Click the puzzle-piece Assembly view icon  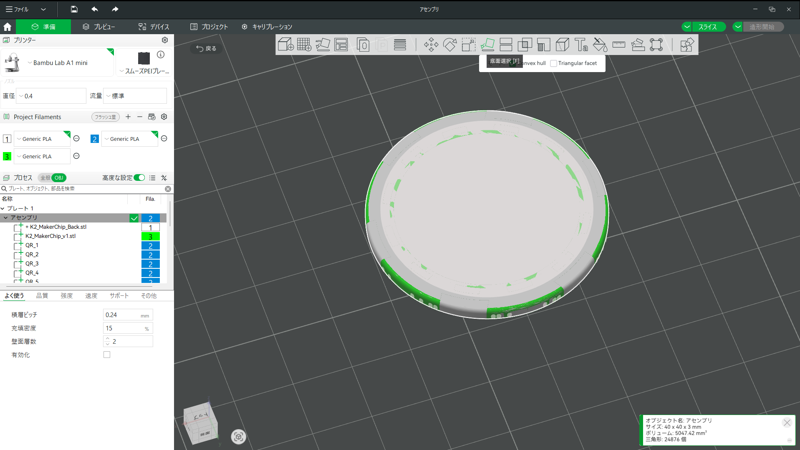[687, 45]
